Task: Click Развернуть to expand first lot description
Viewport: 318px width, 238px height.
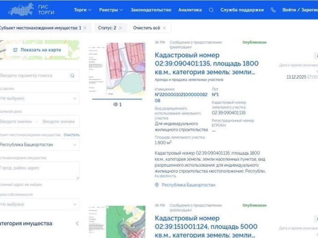Action: tap(165, 176)
